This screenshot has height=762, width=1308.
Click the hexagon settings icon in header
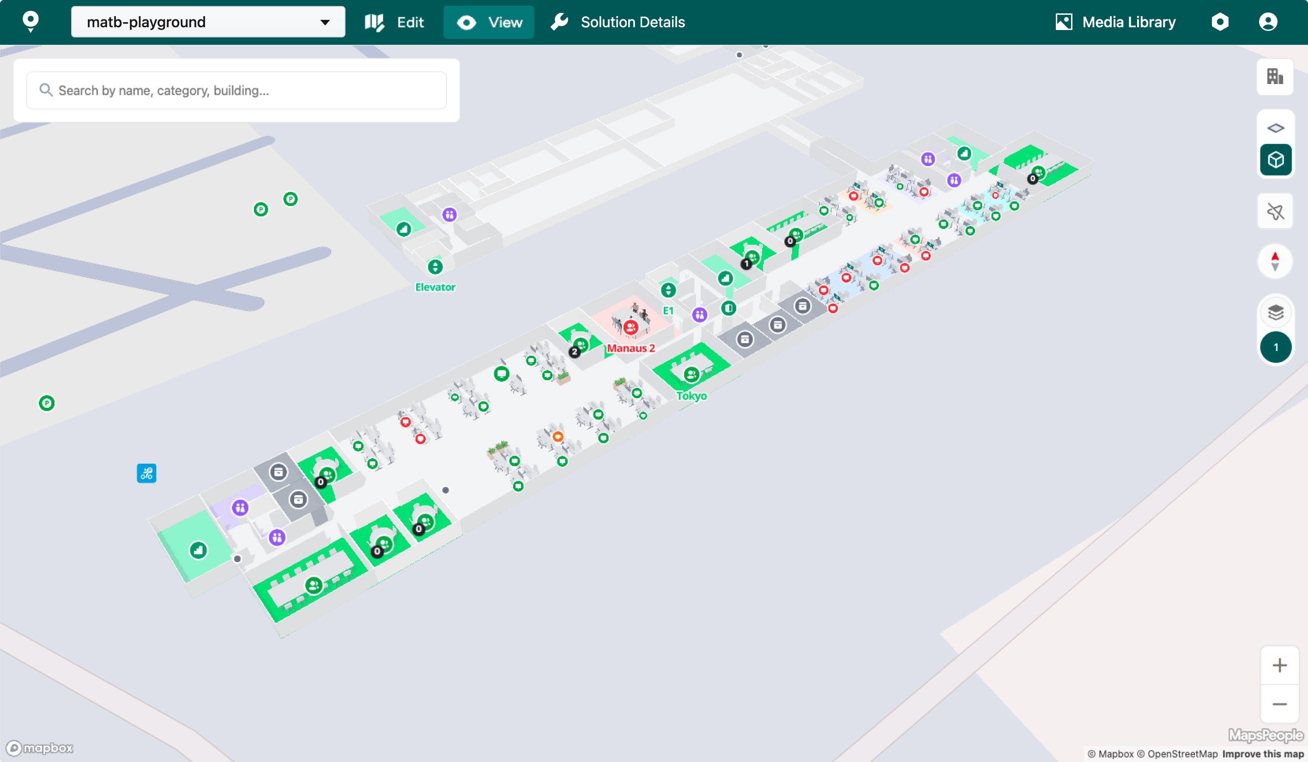(1220, 22)
